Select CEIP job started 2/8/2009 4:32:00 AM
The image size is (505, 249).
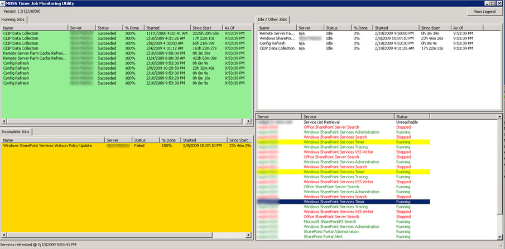[127, 43]
